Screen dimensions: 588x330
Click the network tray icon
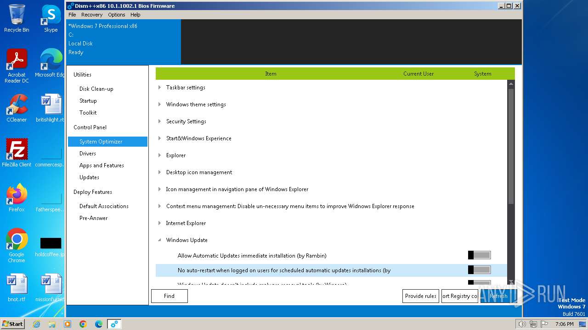coord(533,324)
